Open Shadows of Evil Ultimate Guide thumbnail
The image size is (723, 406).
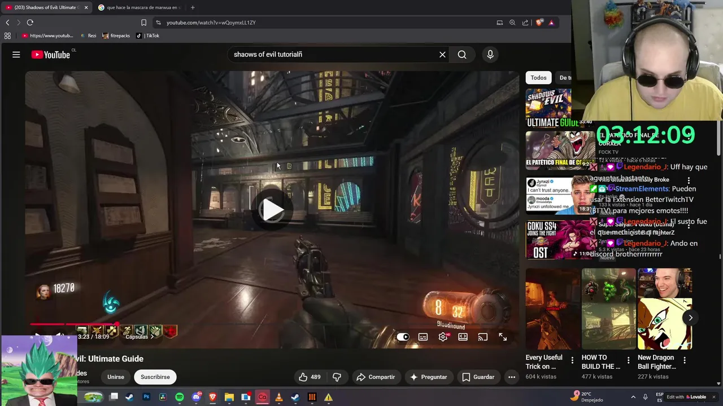coord(548,108)
